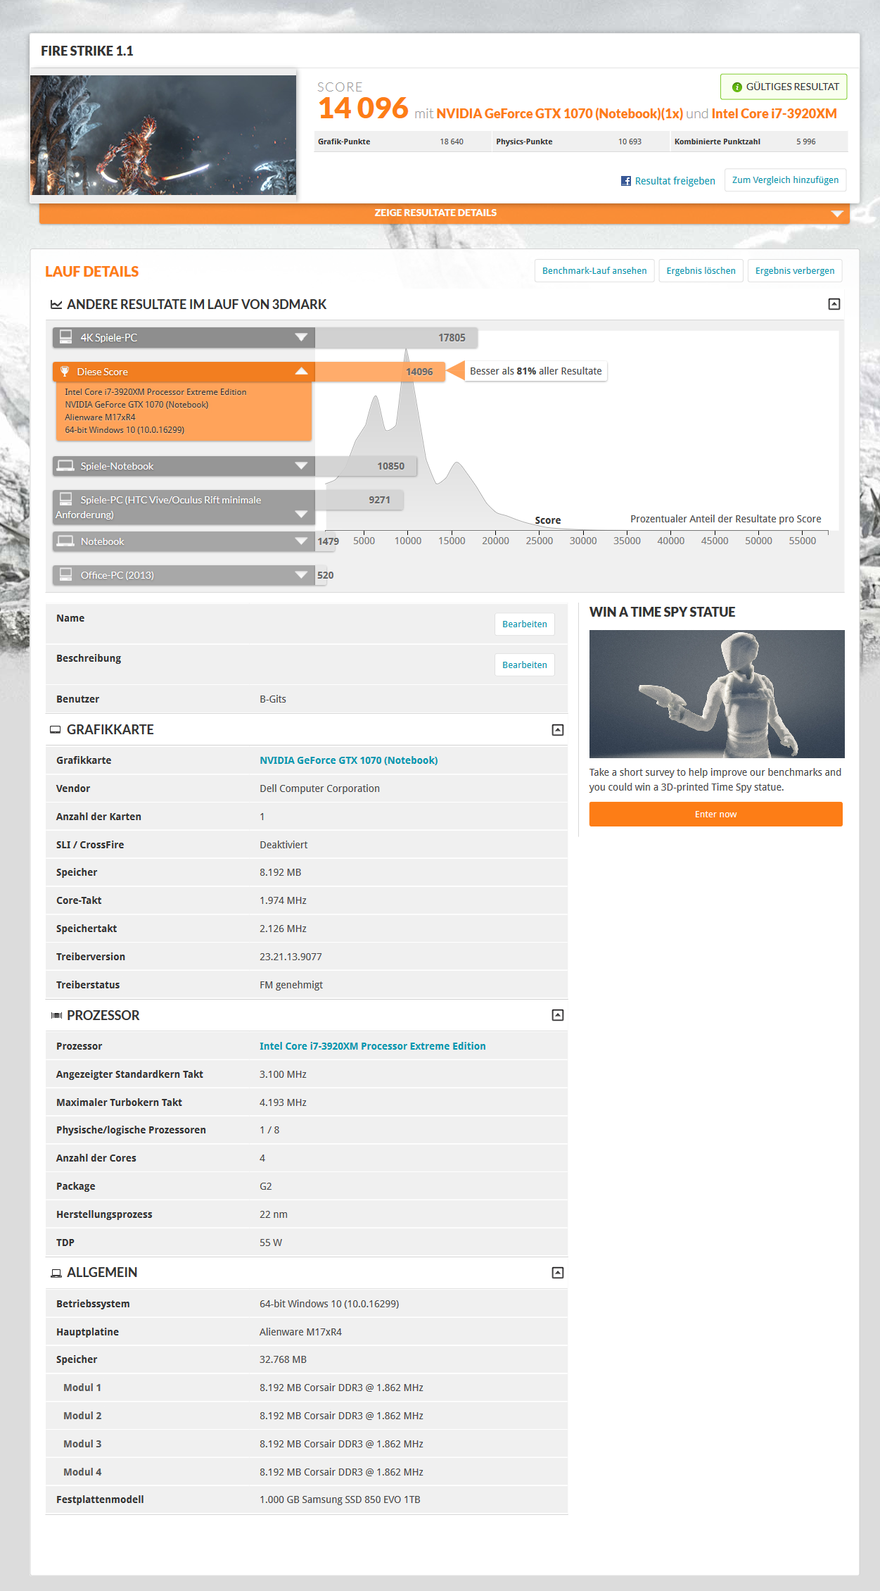This screenshot has height=1591, width=880.
Task: Click Hauptplatine Alienware M17xR4 value
Action: point(300,1332)
